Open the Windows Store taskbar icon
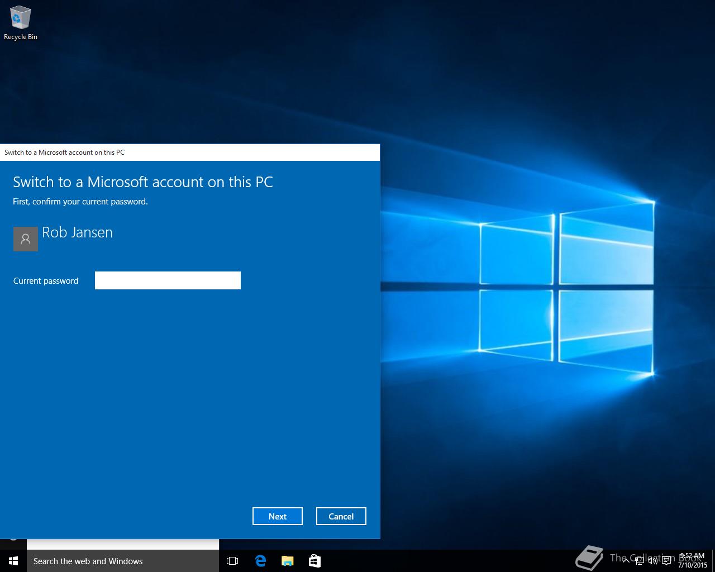Screen dimensions: 715x572 click(x=314, y=561)
